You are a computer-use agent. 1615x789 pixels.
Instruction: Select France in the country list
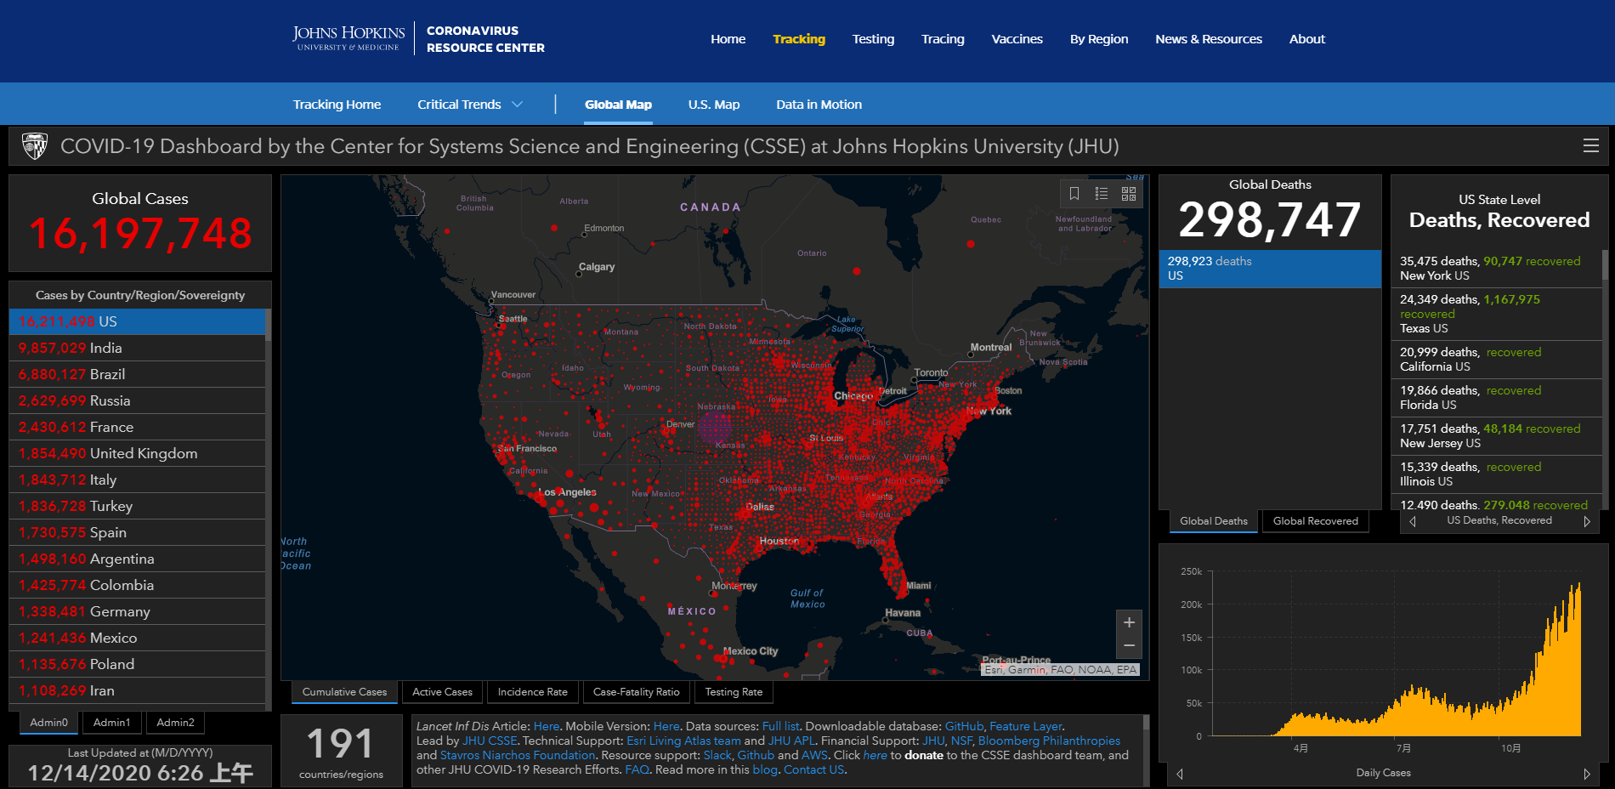pyautogui.click(x=137, y=427)
